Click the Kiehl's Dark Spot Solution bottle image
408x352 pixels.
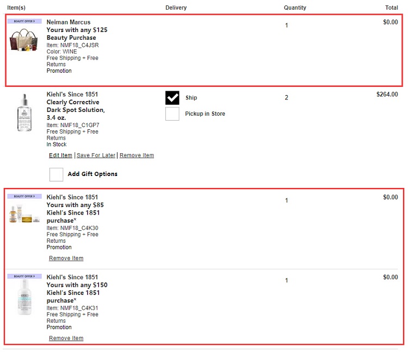point(24,112)
